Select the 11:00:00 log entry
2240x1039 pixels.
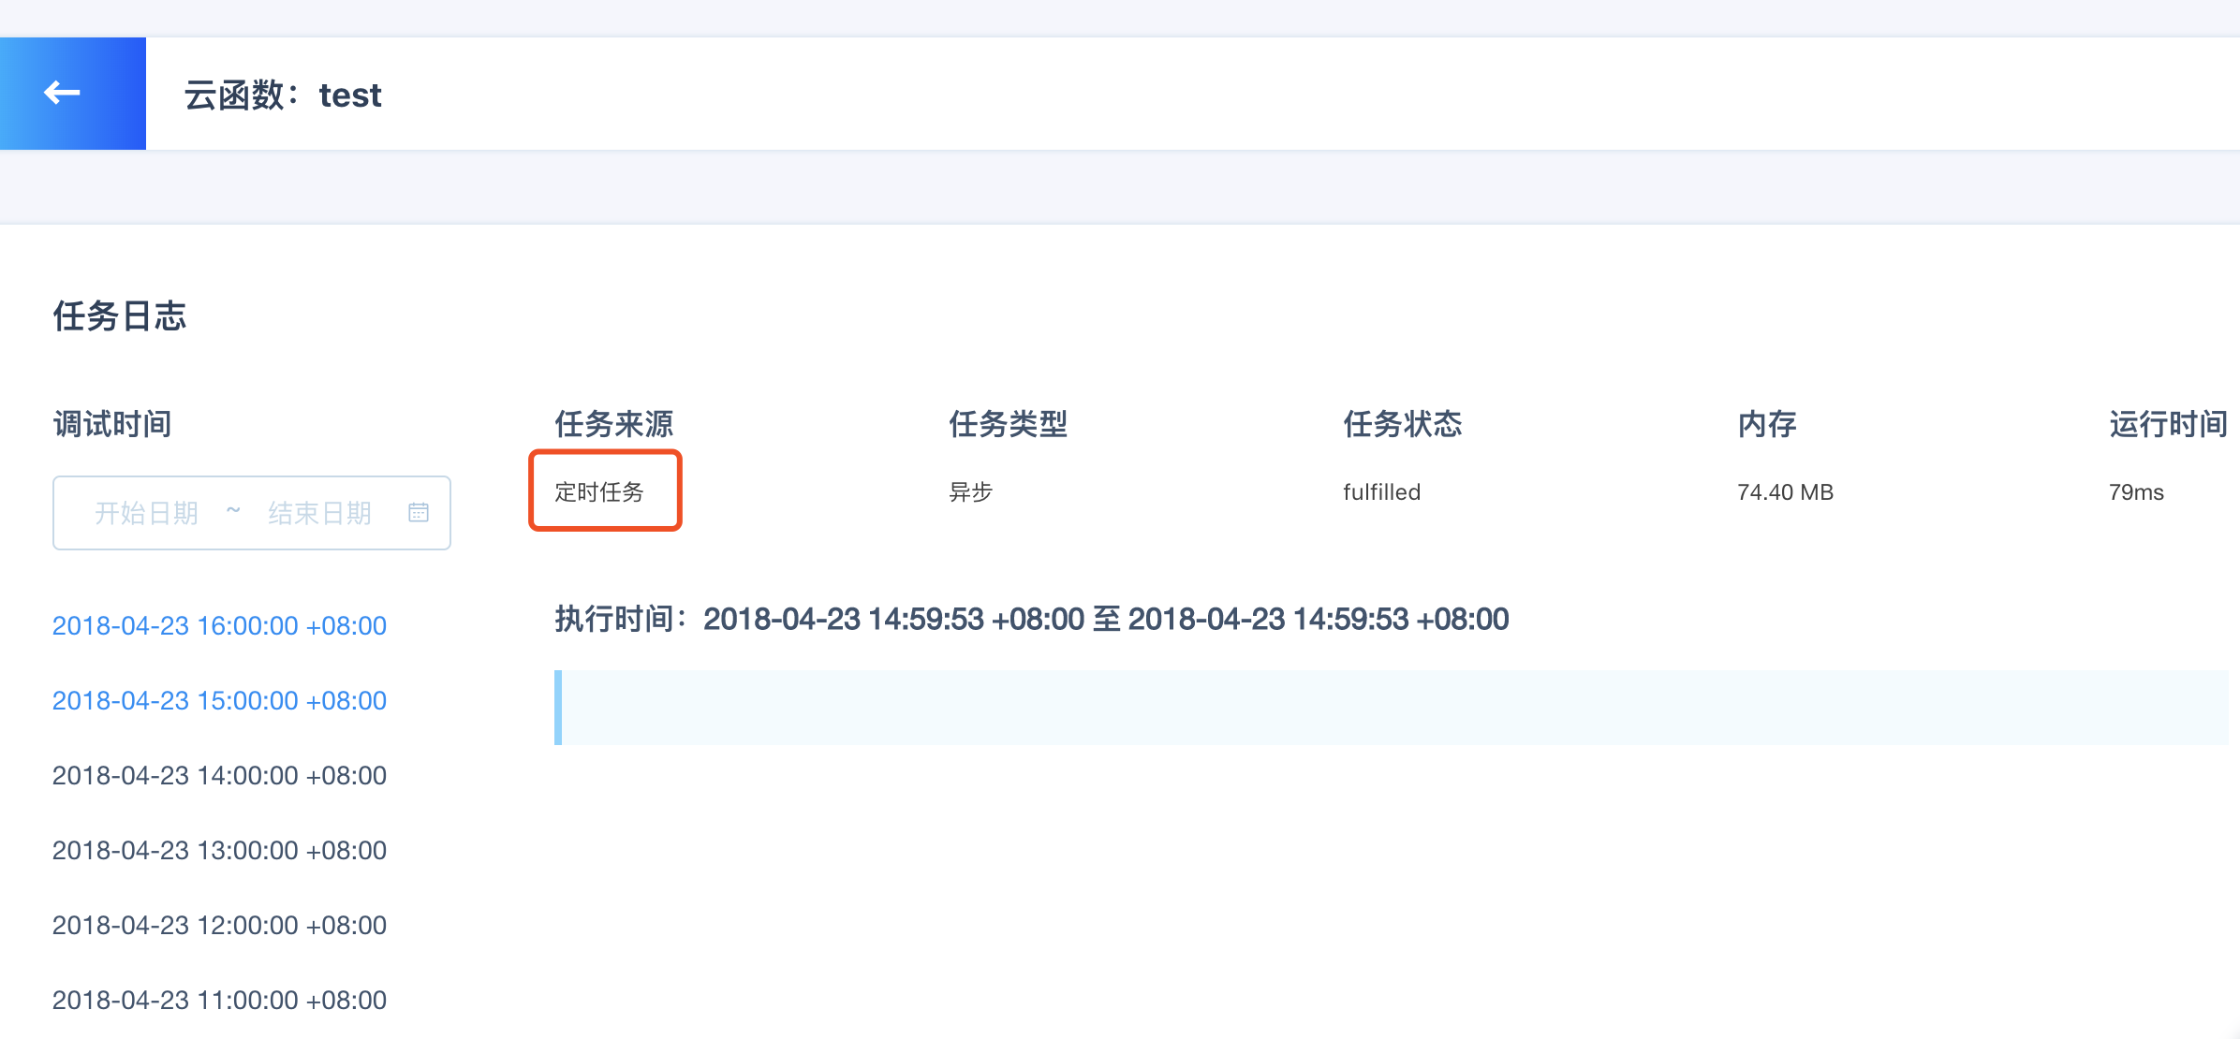219,1000
